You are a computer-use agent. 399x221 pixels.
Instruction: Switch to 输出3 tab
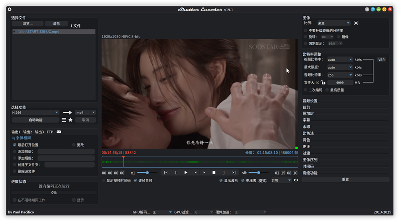(x=39, y=132)
